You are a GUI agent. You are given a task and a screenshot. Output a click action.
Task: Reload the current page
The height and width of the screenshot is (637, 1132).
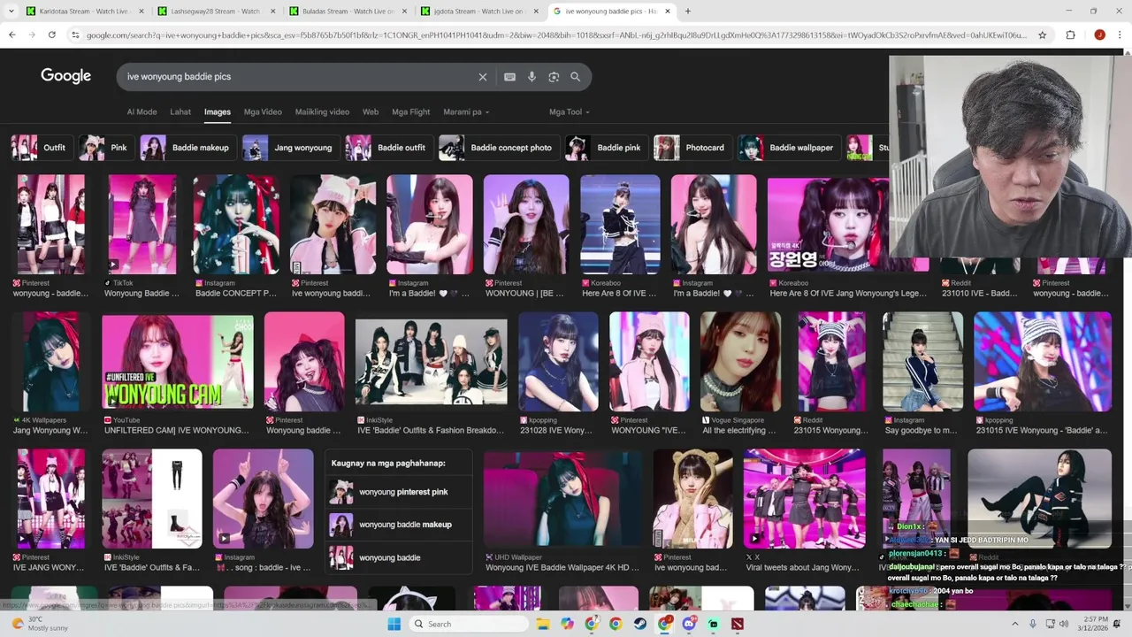pyautogui.click(x=52, y=35)
